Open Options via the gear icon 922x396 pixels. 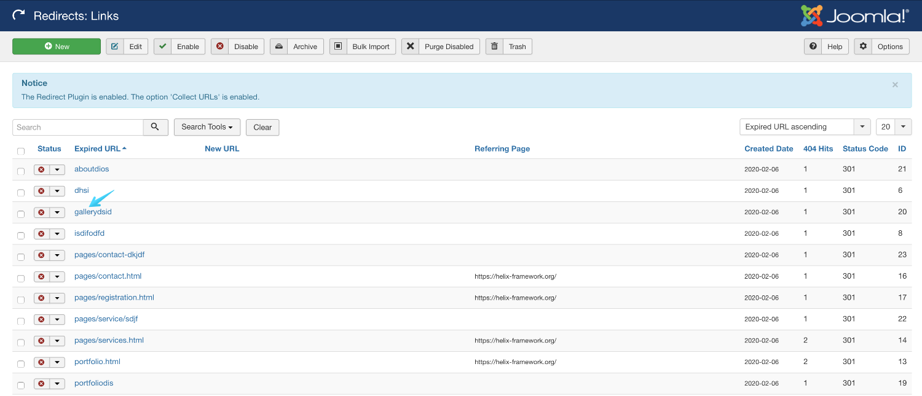tap(864, 47)
